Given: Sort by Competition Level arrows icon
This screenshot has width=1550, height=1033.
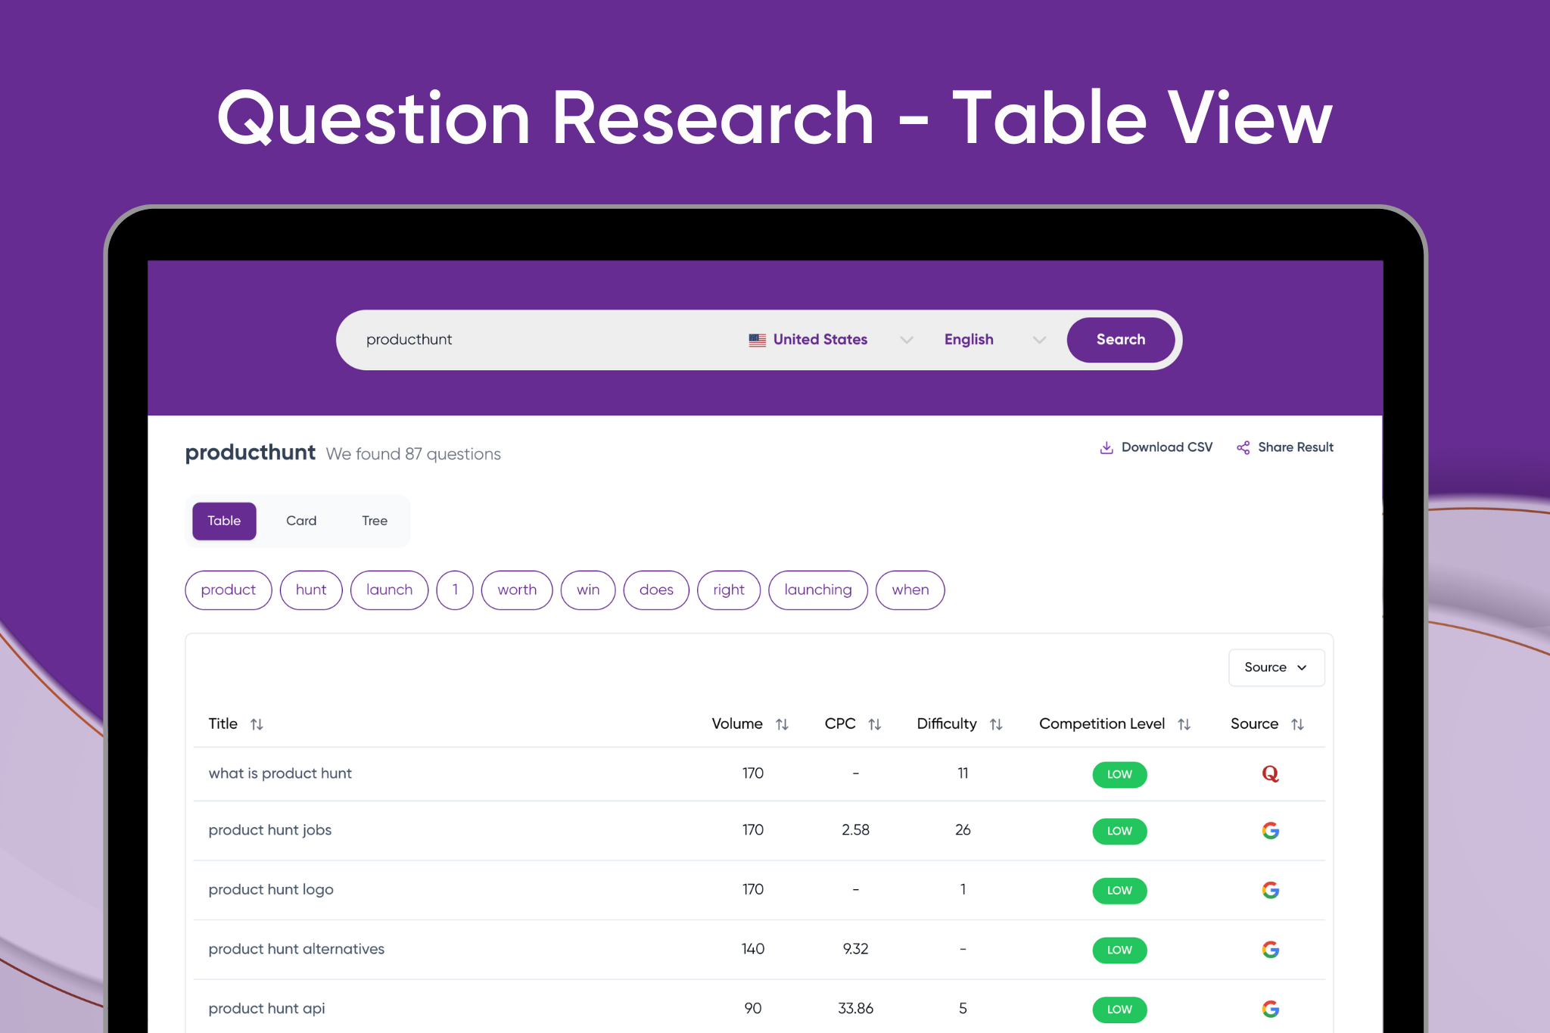Looking at the screenshot, I should point(1184,724).
